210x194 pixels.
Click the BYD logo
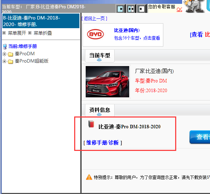coord(95,34)
